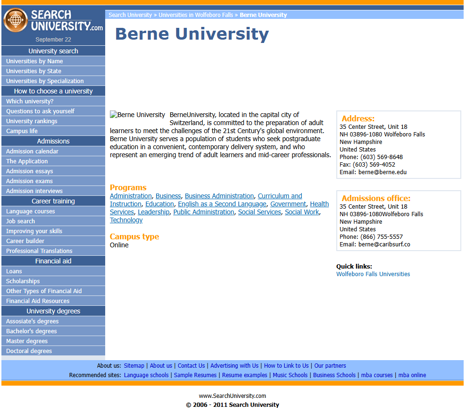This screenshot has height=413, width=466.
Task: Open Campus life page
Action: (x=53, y=131)
